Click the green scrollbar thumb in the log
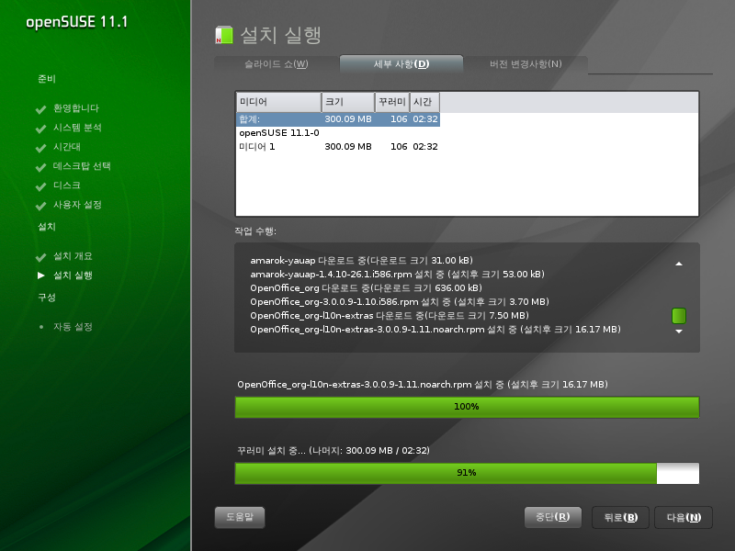The width and height of the screenshot is (735, 551). click(679, 316)
